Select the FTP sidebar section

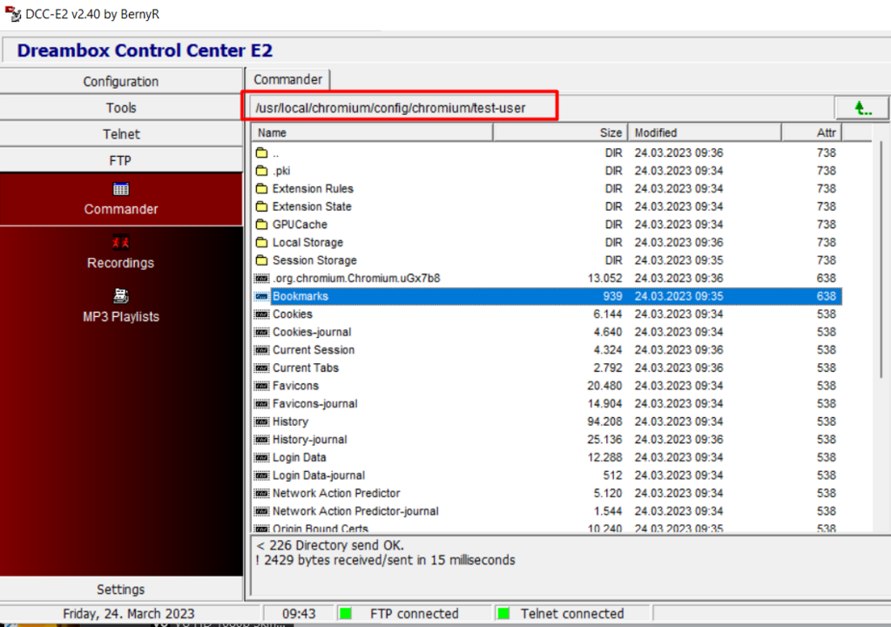pos(121,161)
